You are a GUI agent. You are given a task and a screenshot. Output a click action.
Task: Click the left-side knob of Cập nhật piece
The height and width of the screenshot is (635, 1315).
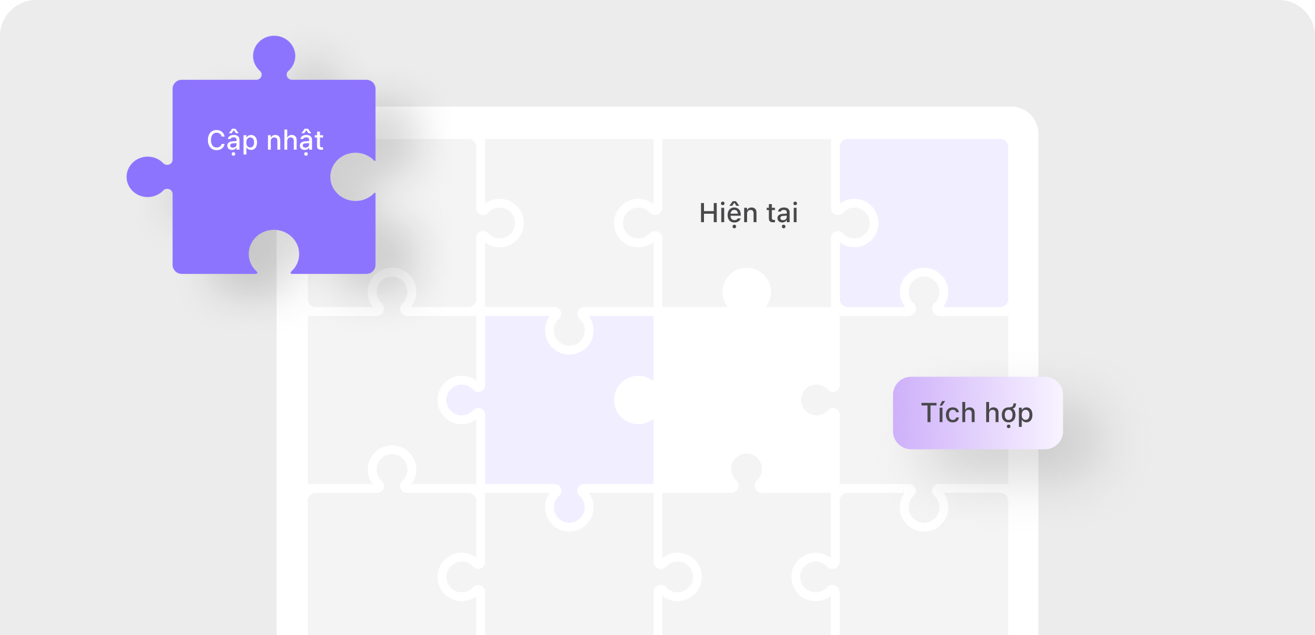tap(149, 177)
